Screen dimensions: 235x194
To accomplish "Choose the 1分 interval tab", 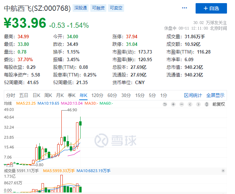I will pos(164,95).
